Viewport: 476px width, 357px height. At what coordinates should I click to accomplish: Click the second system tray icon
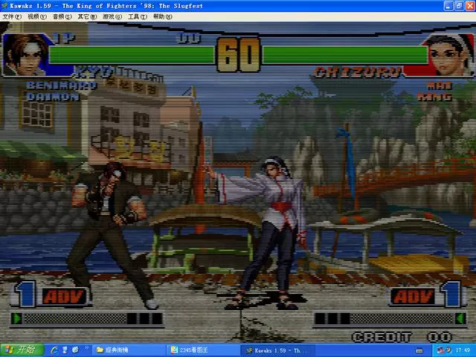(448, 350)
